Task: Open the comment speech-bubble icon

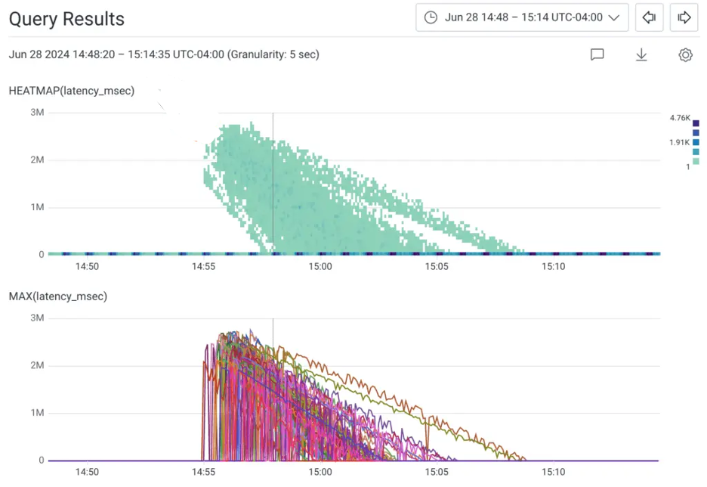Action: click(597, 54)
